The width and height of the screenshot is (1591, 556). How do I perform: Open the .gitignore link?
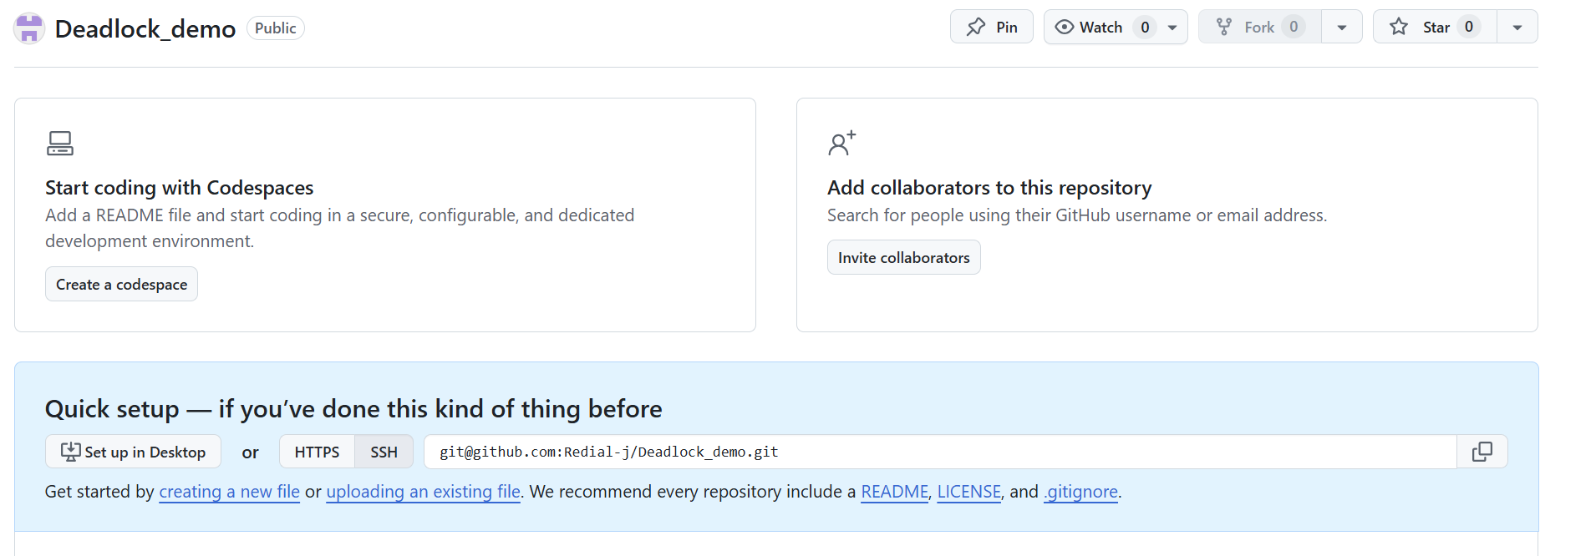point(1080,492)
